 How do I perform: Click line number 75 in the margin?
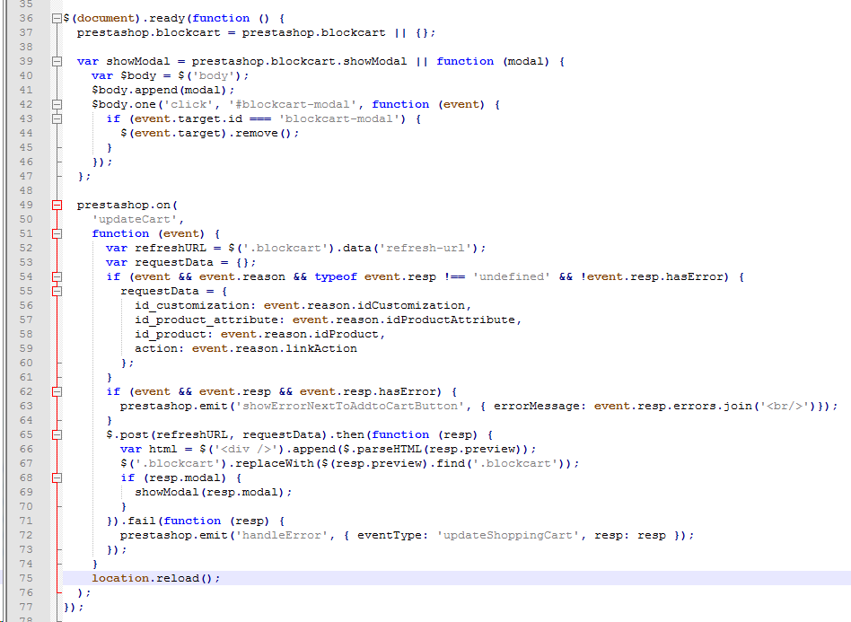click(26, 579)
